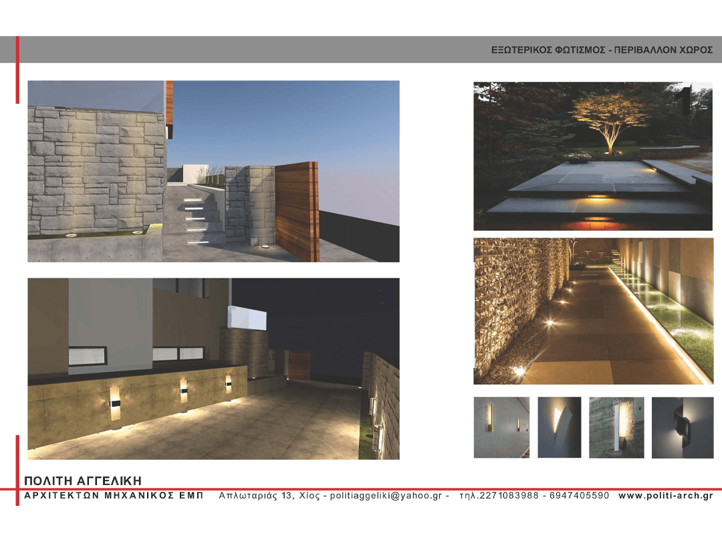Screen dimensions: 722x542
Task: Click the title ΕΞΩΤΕΡΙΚΟΣ ΦΩΤΙΣΜΟΣ - ΠΕΡΙΒΑΛΛΟΝ ΧΩΡΟΣ
Action: click(x=602, y=50)
